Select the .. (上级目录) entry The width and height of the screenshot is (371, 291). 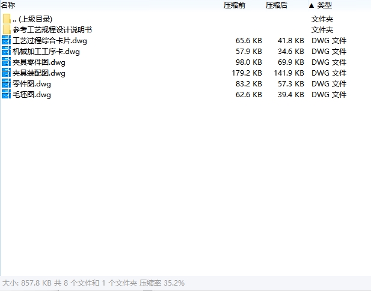pos(32,19)
